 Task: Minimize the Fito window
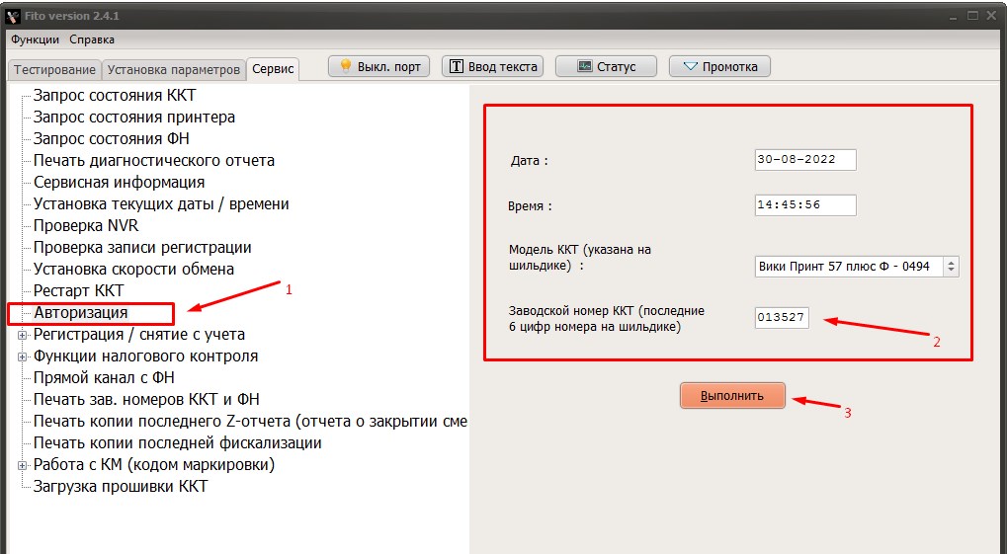click(x=955, y=16)
